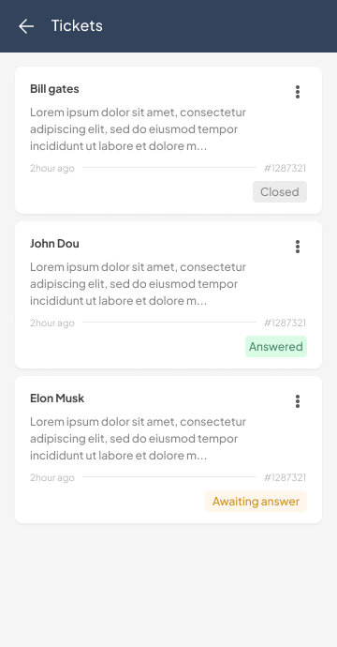Click 2hour ago timestamp on Elon Musk card
Viewport: 337px width, 647px height.
point(52,478)
